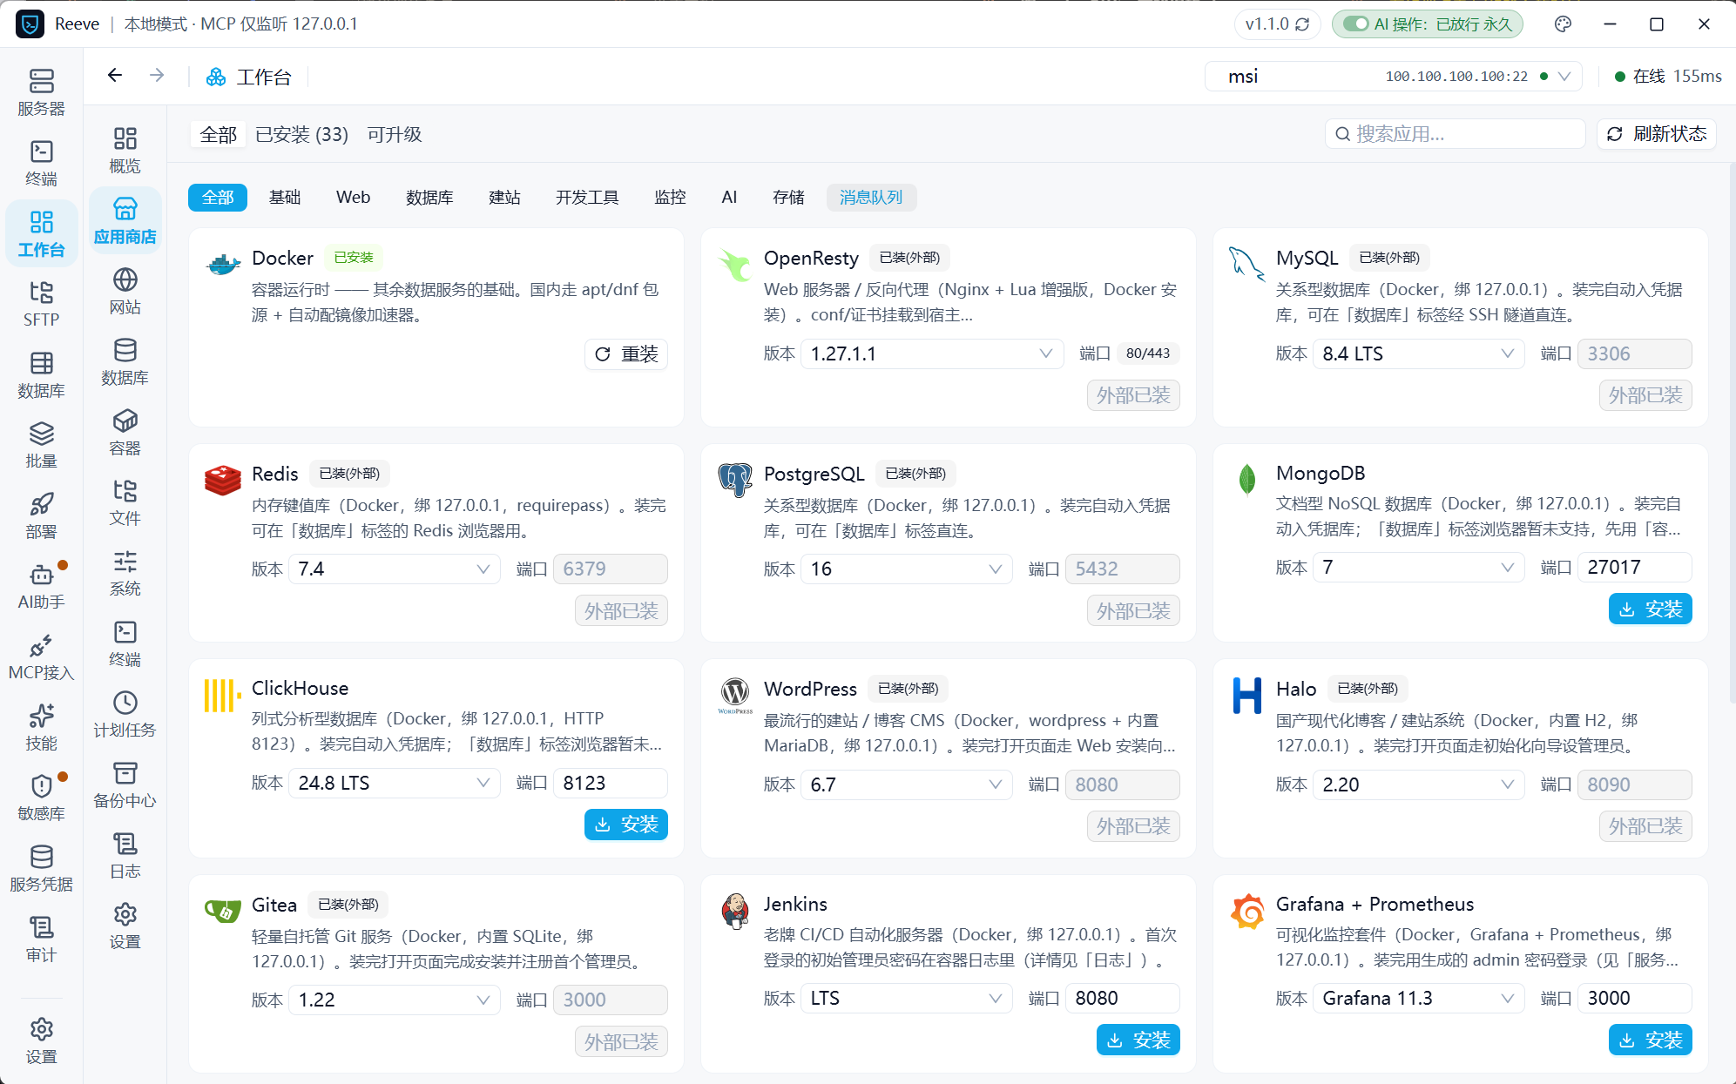1736x1084 pixels.
Task: Filter apps by 建站 category
Action: point(504,198)
